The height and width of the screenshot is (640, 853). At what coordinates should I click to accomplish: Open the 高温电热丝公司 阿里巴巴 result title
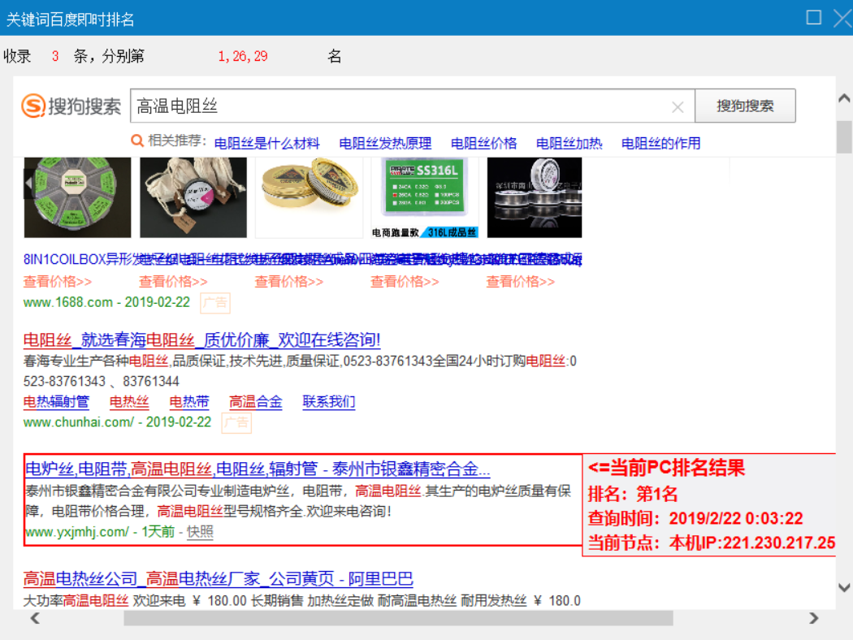pos(219,578)
